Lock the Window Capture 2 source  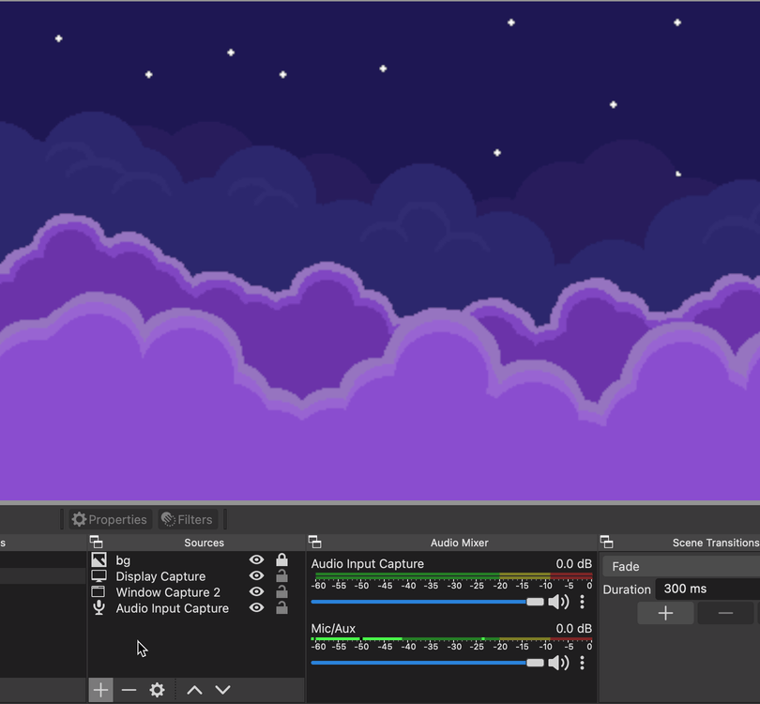click(x=281, y=592)
